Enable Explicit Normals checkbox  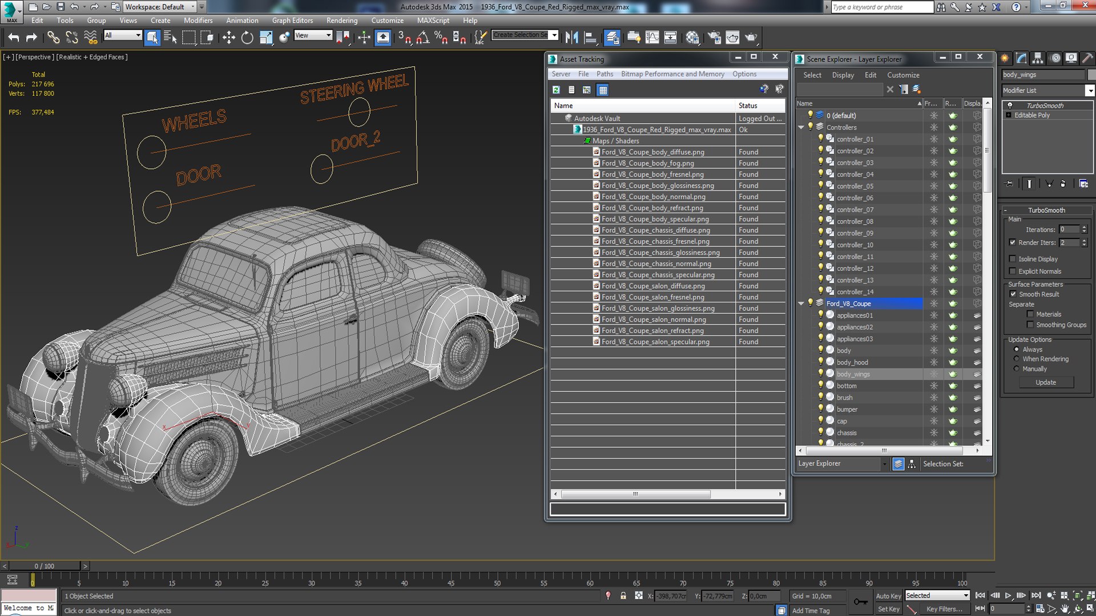pyautogui.click(x=1013, y=271)
